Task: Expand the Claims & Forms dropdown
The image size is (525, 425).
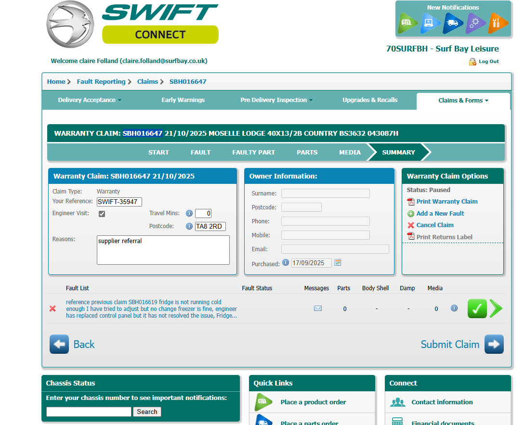Action: tap(463, 101)
